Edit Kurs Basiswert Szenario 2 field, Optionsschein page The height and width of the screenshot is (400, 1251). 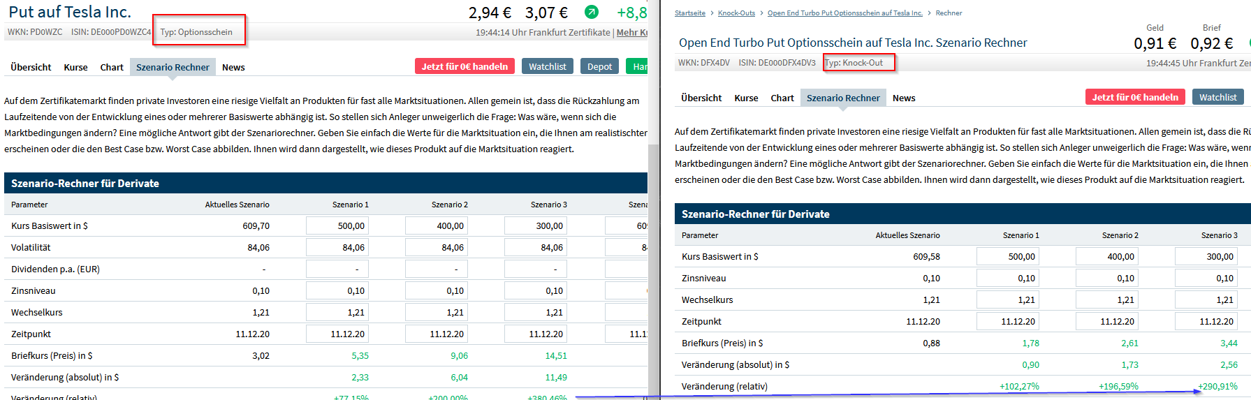tap(436, 225)
